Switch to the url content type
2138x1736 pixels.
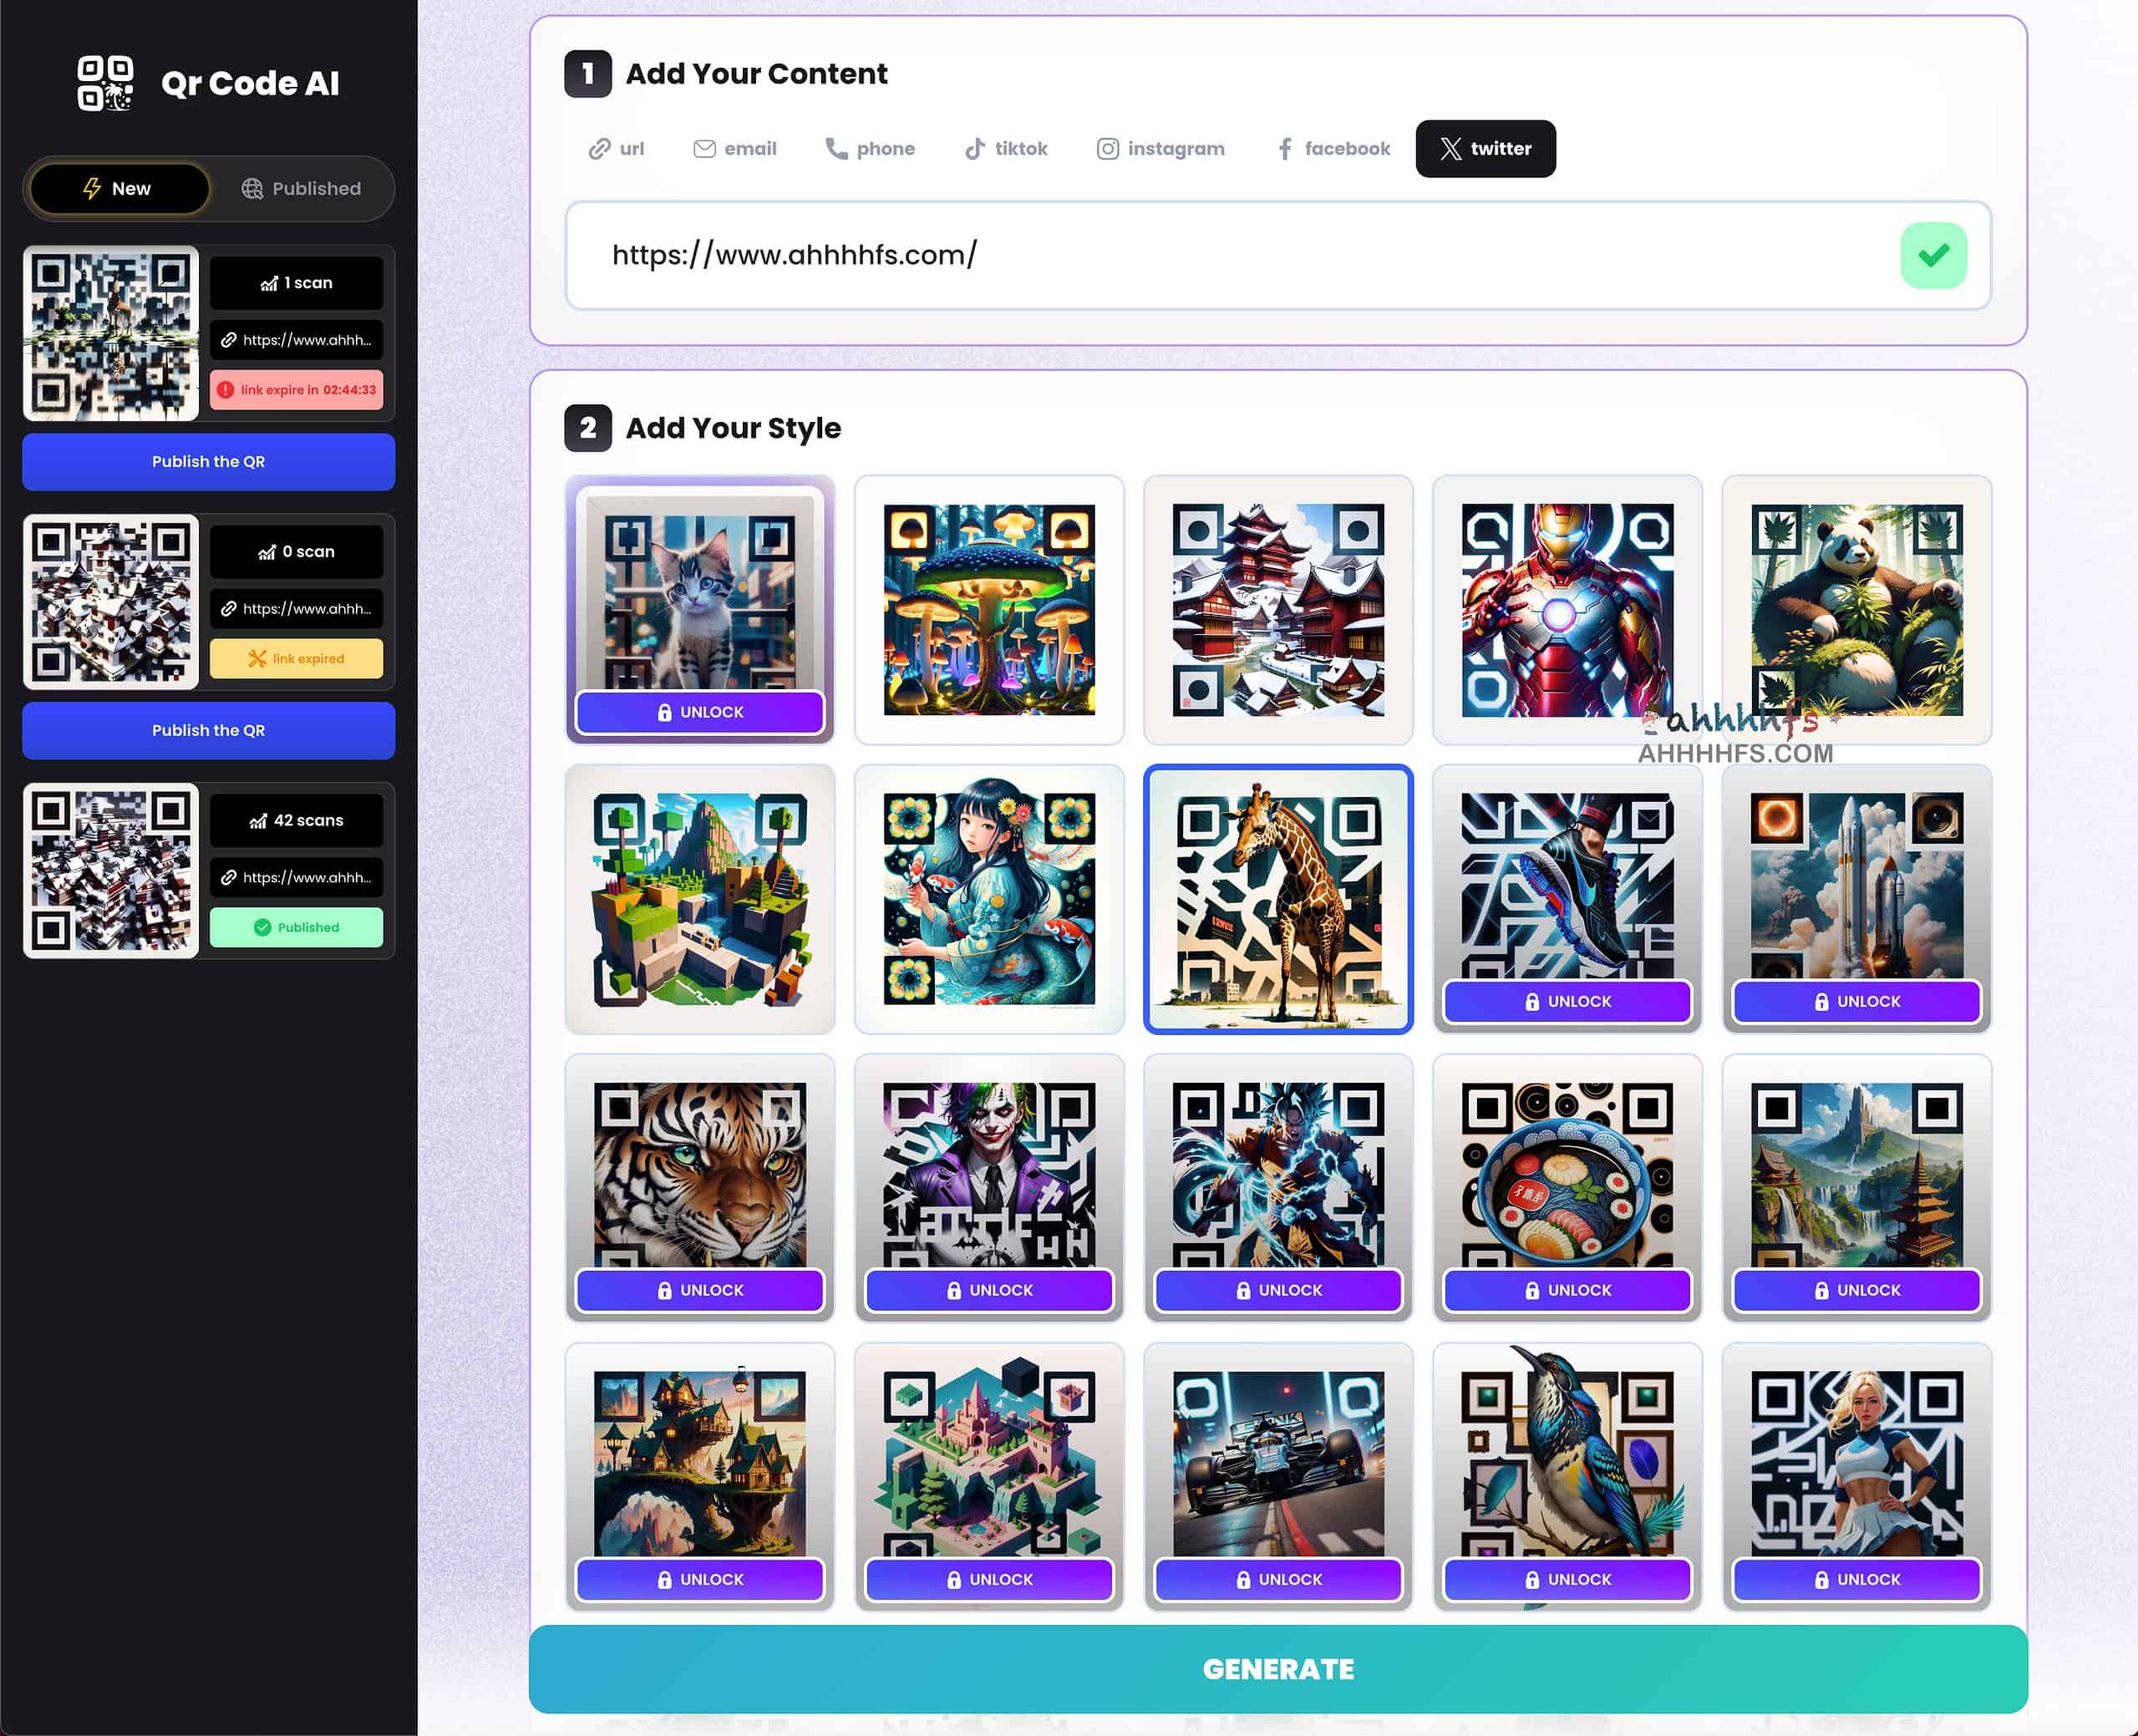[x=616, y=149]
